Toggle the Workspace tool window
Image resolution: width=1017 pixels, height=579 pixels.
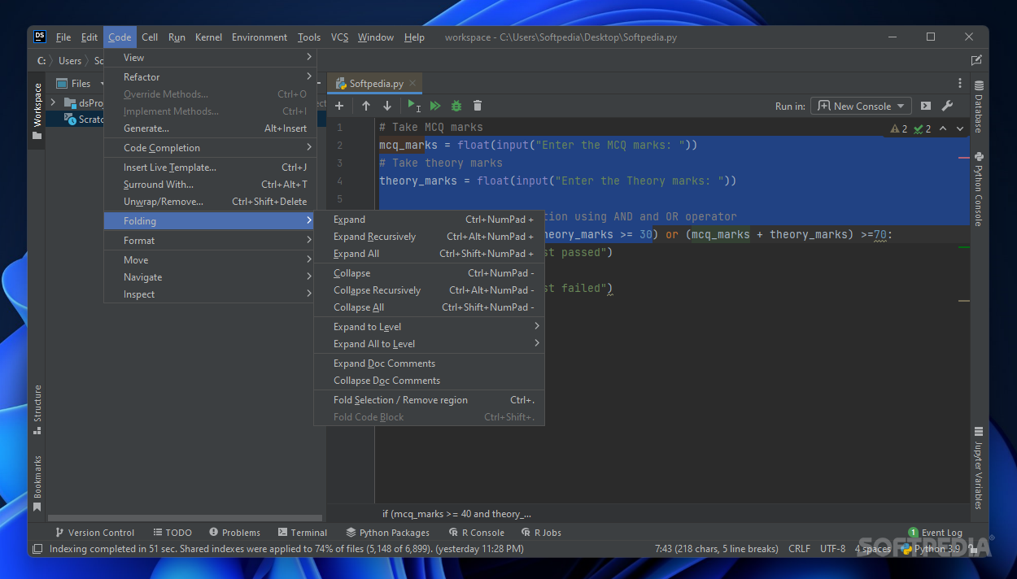click(37, 111)
